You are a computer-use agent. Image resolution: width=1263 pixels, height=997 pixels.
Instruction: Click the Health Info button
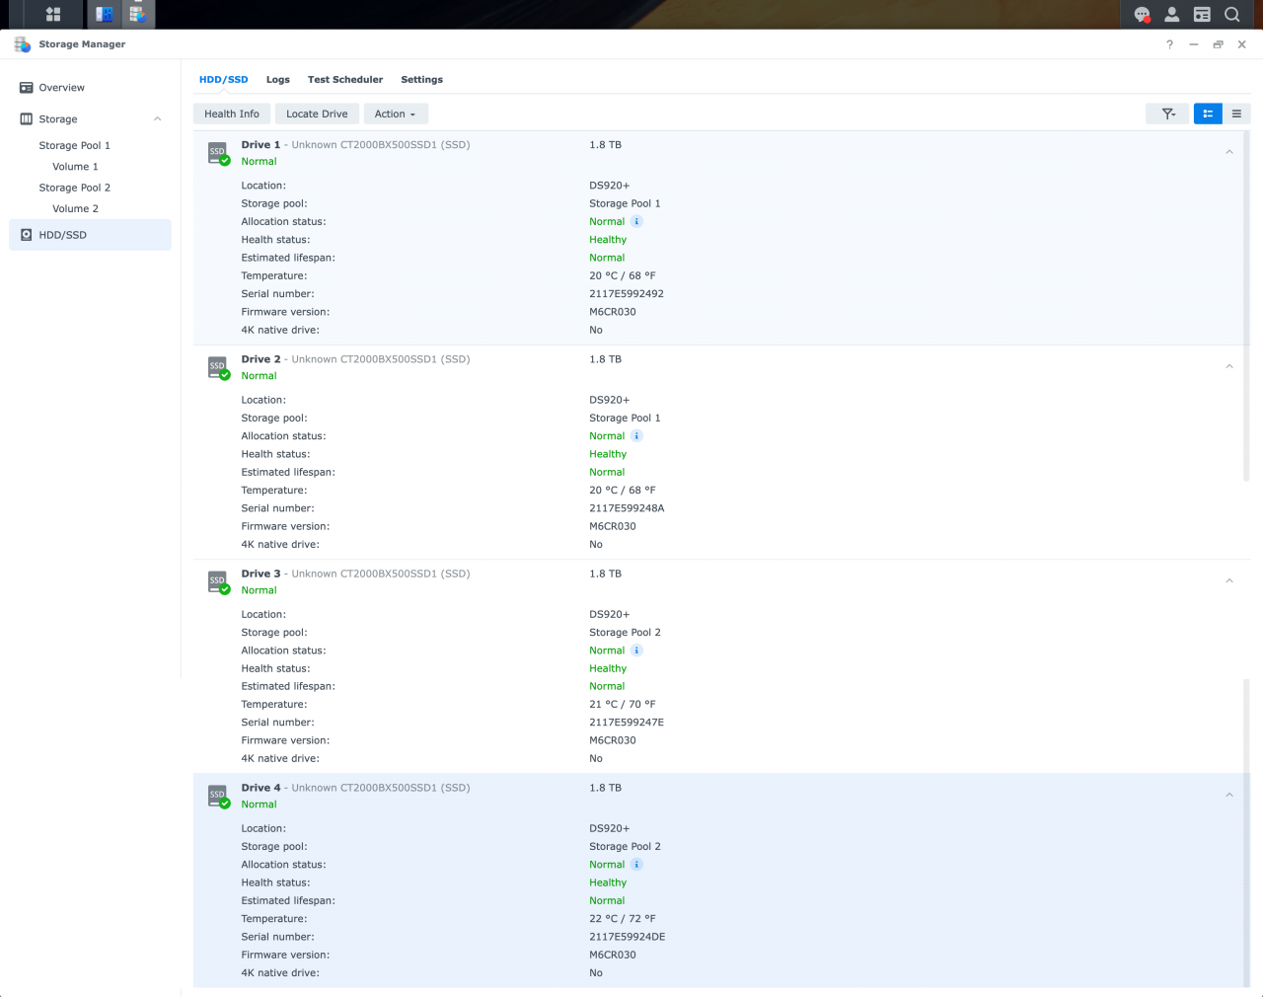coord(231,114)
